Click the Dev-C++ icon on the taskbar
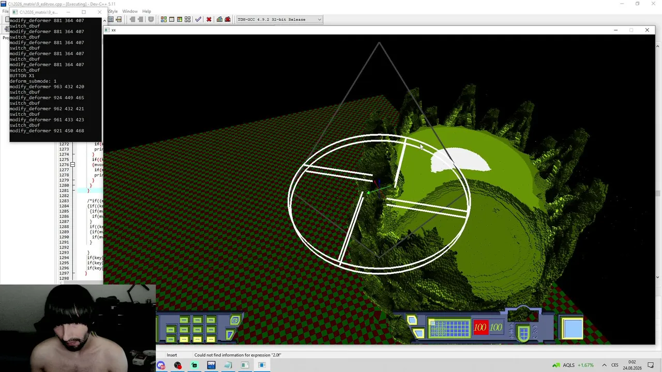662x372 pixels. pyautogui.click(x=211, y=365)
